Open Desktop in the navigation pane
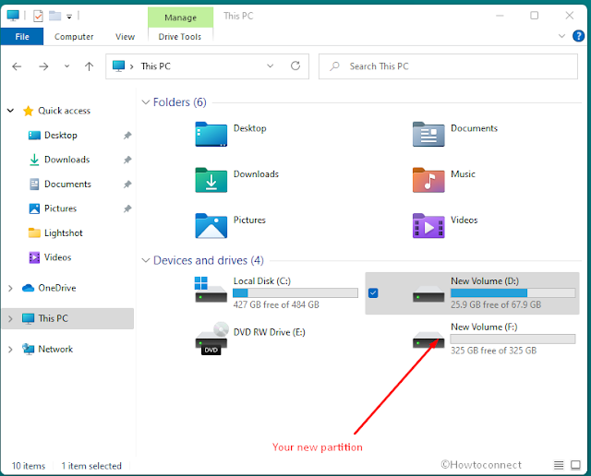The width and height of the screenshot is (591, 476). [x=61, y=135]
